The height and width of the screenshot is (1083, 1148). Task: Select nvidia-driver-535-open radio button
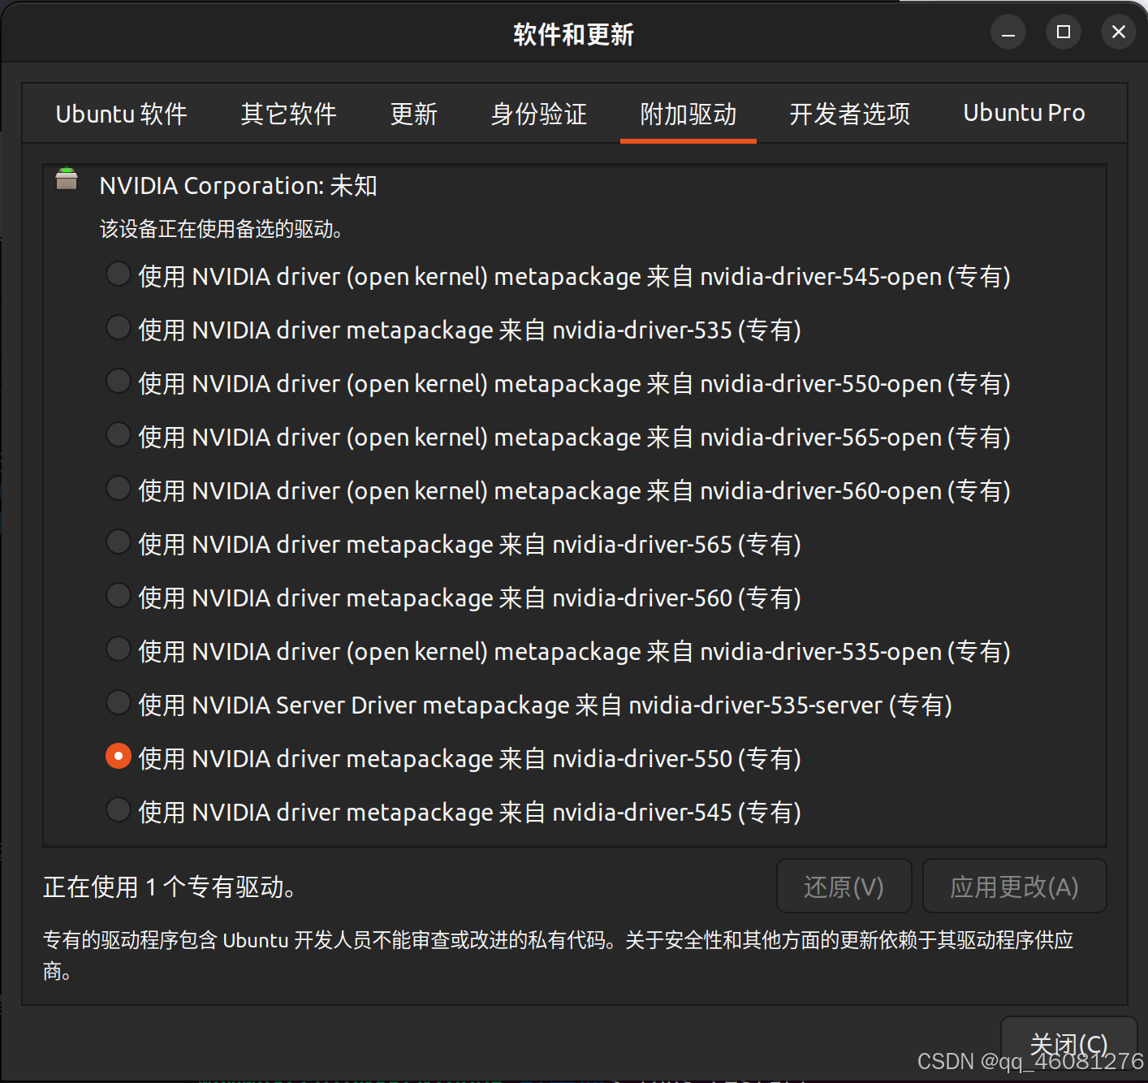pyautogui.click(x=119, y=649)
